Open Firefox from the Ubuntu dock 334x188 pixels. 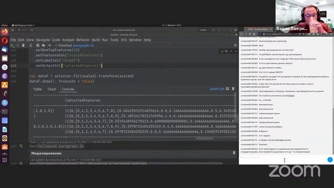(x=5, y=32)
